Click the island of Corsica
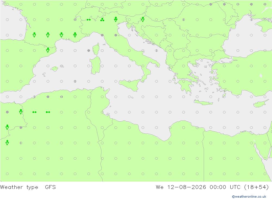This screenshot has height=199, width=272. [x=96, y=49]
